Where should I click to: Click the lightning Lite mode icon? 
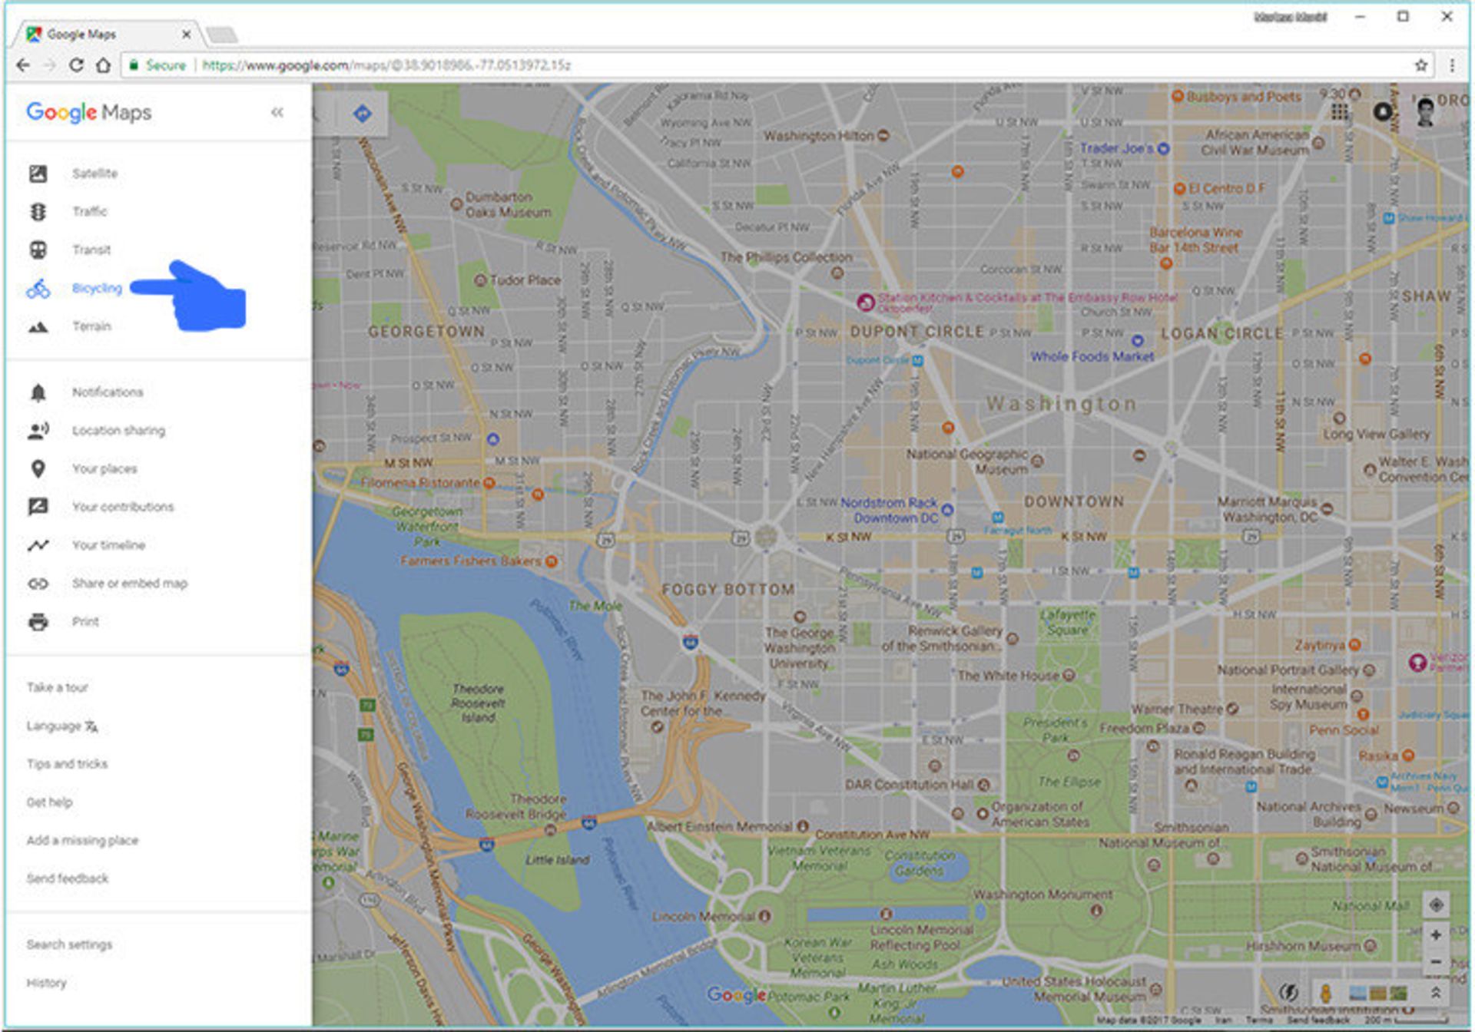(1290, 993)
